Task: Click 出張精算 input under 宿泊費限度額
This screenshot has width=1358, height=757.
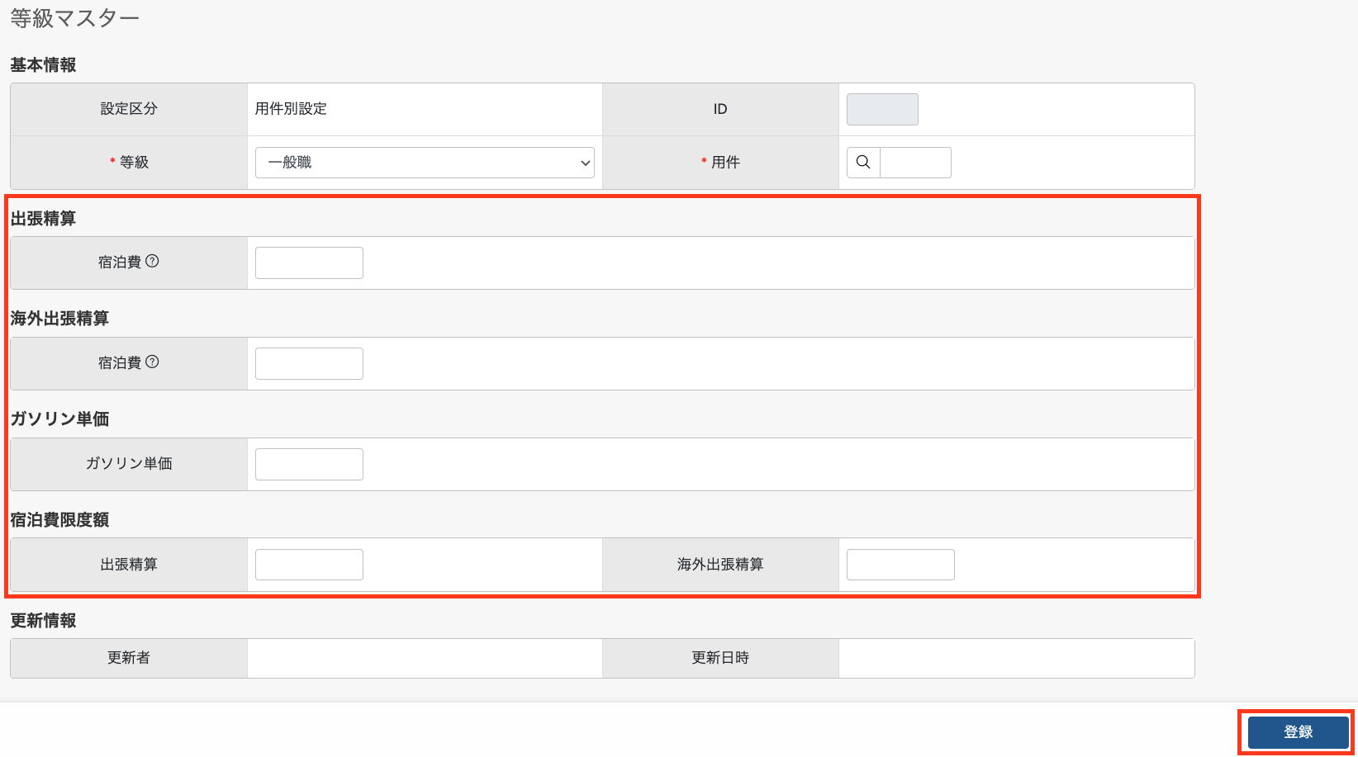Action: click(309, 565)
